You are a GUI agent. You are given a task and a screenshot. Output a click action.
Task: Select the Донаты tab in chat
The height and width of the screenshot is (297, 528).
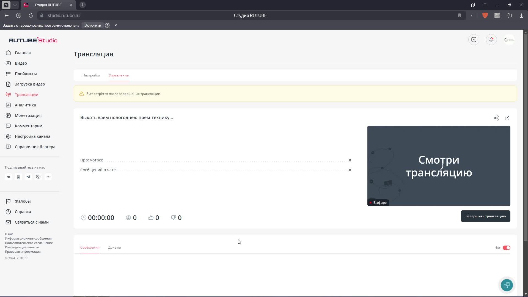pos(115,247)
